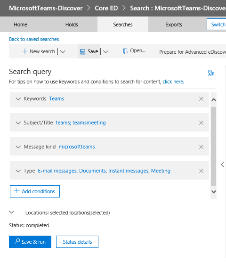The height and width of the screenshot is (263, 226).
Task: Click the Status: completed text
Action: (29, 225)
